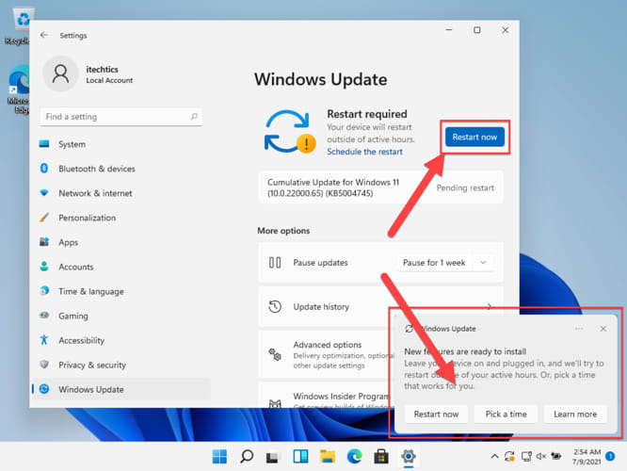Click the update sync status icon
Image resolution: width=627 pixels, height=471 pixels.
click(x=290, y=132)
